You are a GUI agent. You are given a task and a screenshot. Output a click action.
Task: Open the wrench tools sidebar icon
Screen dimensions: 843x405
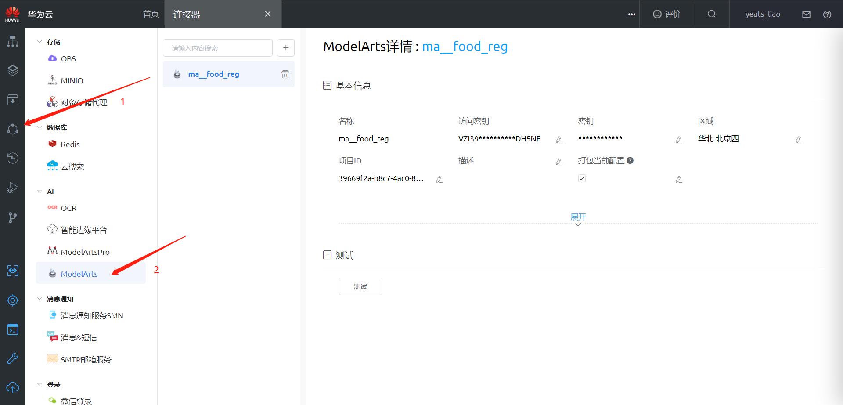(x=13, y=358)
